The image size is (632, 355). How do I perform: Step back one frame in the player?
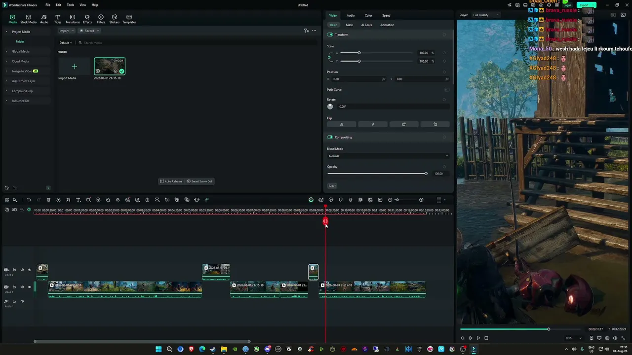(x=463, y=338)
